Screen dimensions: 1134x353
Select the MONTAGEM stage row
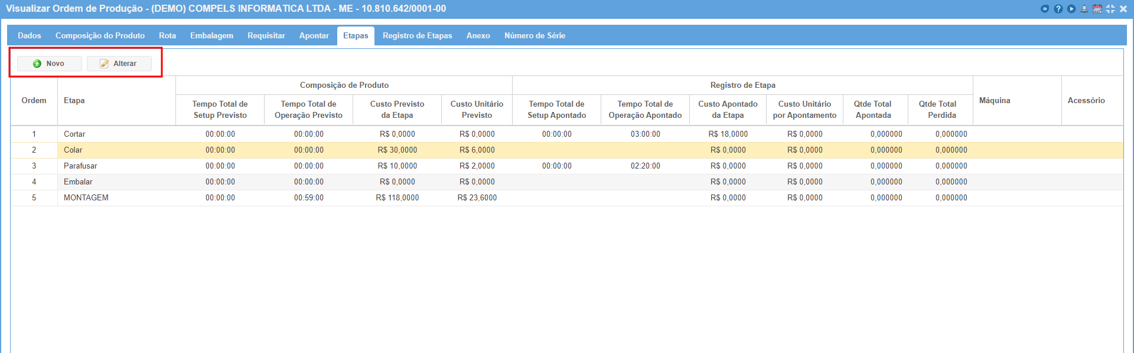[x=566, y=198]
